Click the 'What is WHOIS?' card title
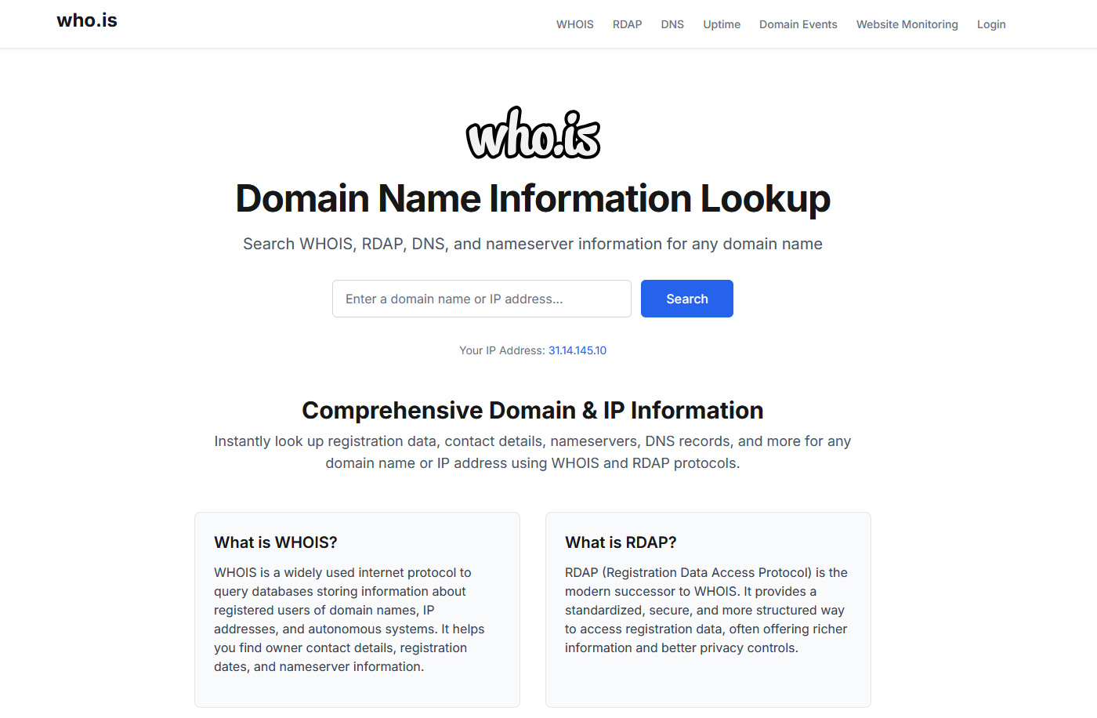 (276, 542)
